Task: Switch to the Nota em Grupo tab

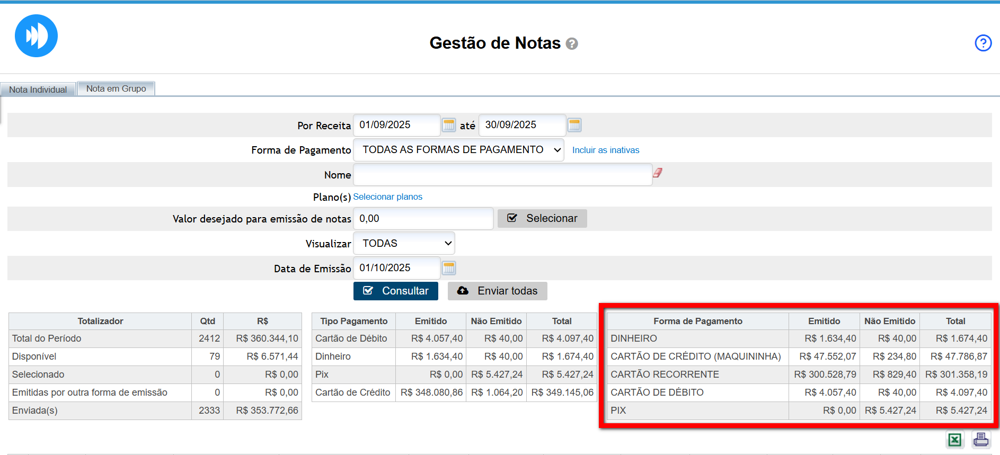Action: point(116,88)
